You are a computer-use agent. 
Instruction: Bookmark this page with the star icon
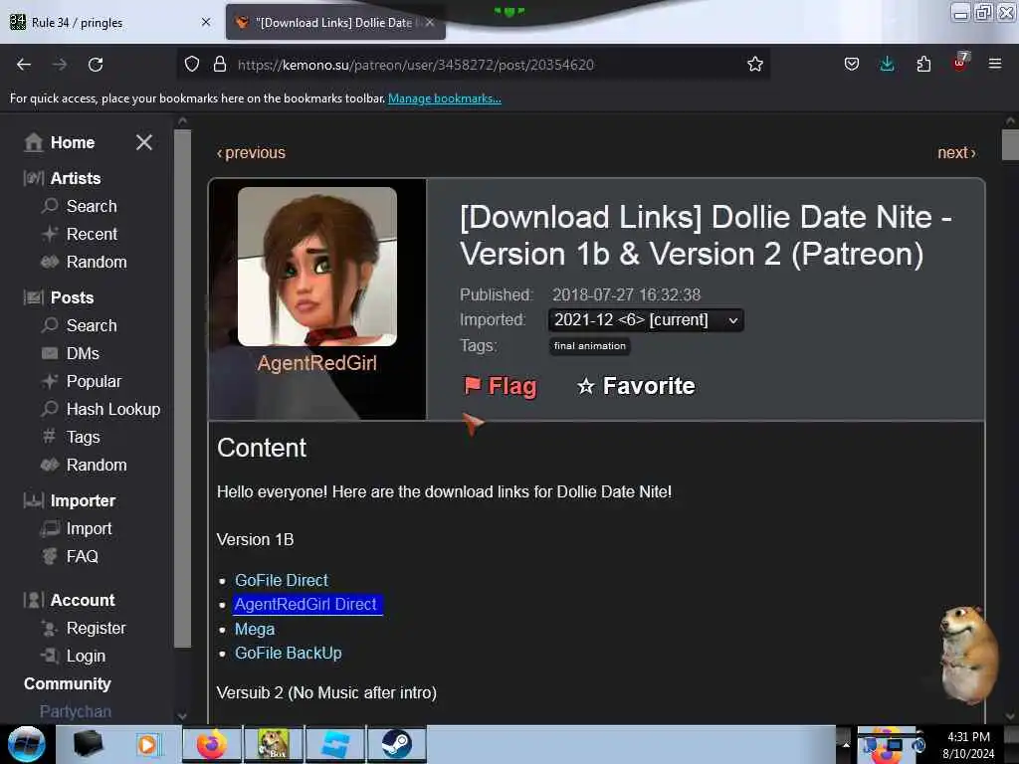coord(754,65)
